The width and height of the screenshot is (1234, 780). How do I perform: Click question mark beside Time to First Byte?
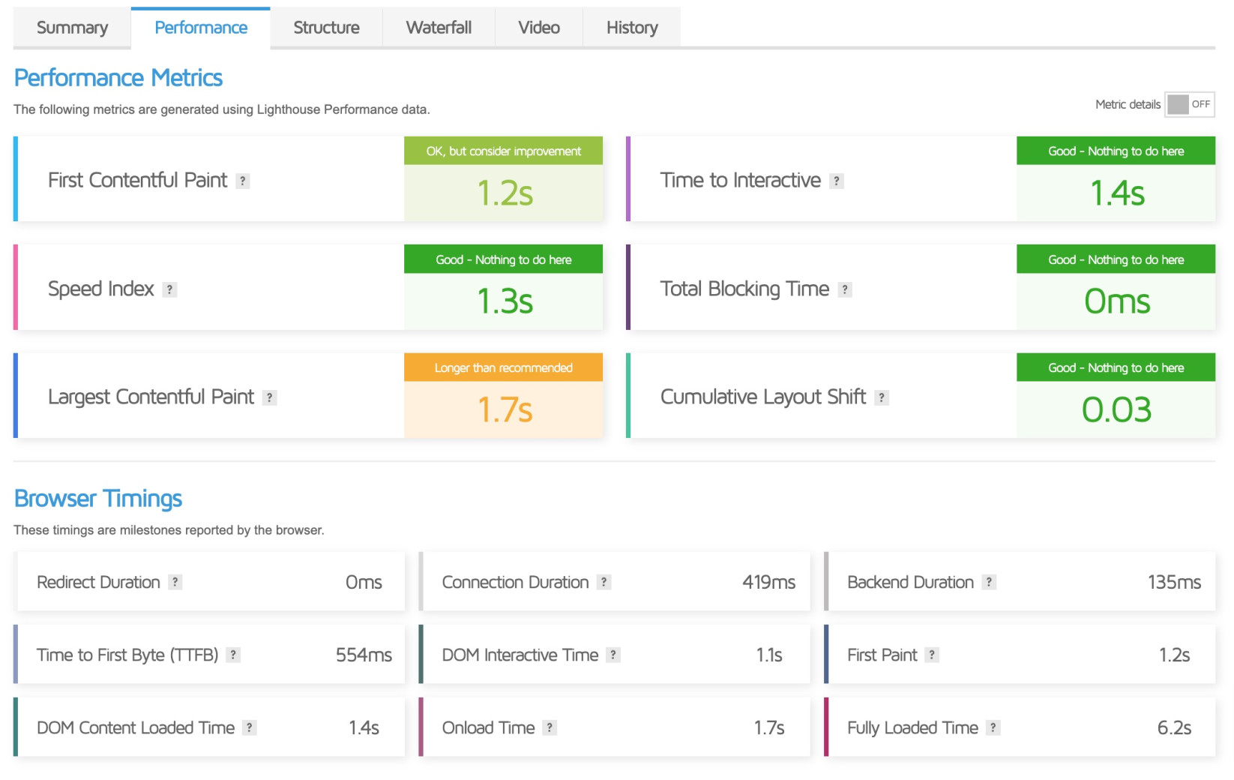click(x=234, y=655)
